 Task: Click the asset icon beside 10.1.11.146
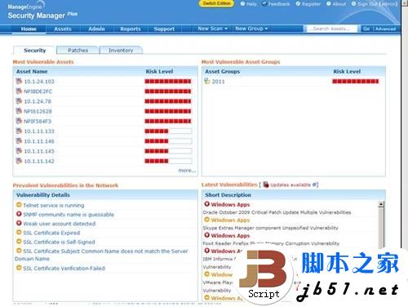coord(19,141)
